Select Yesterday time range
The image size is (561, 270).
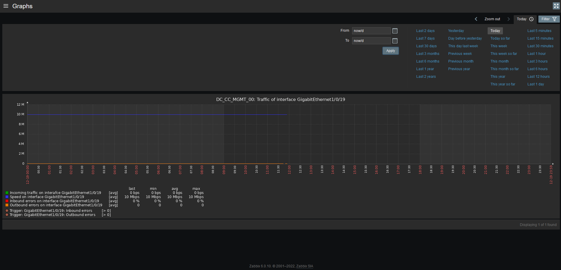[x=456, y=31]
